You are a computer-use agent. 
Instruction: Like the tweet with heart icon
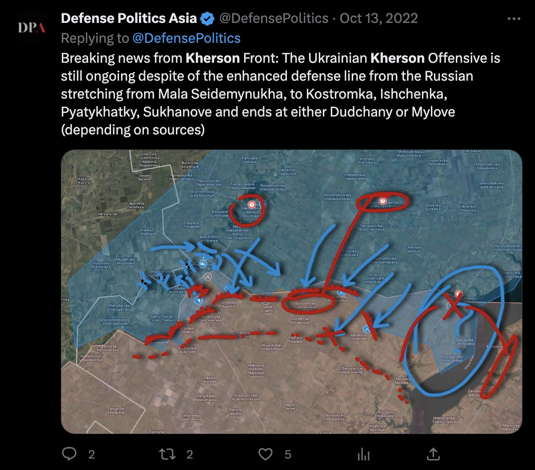[x=266, y=454]
